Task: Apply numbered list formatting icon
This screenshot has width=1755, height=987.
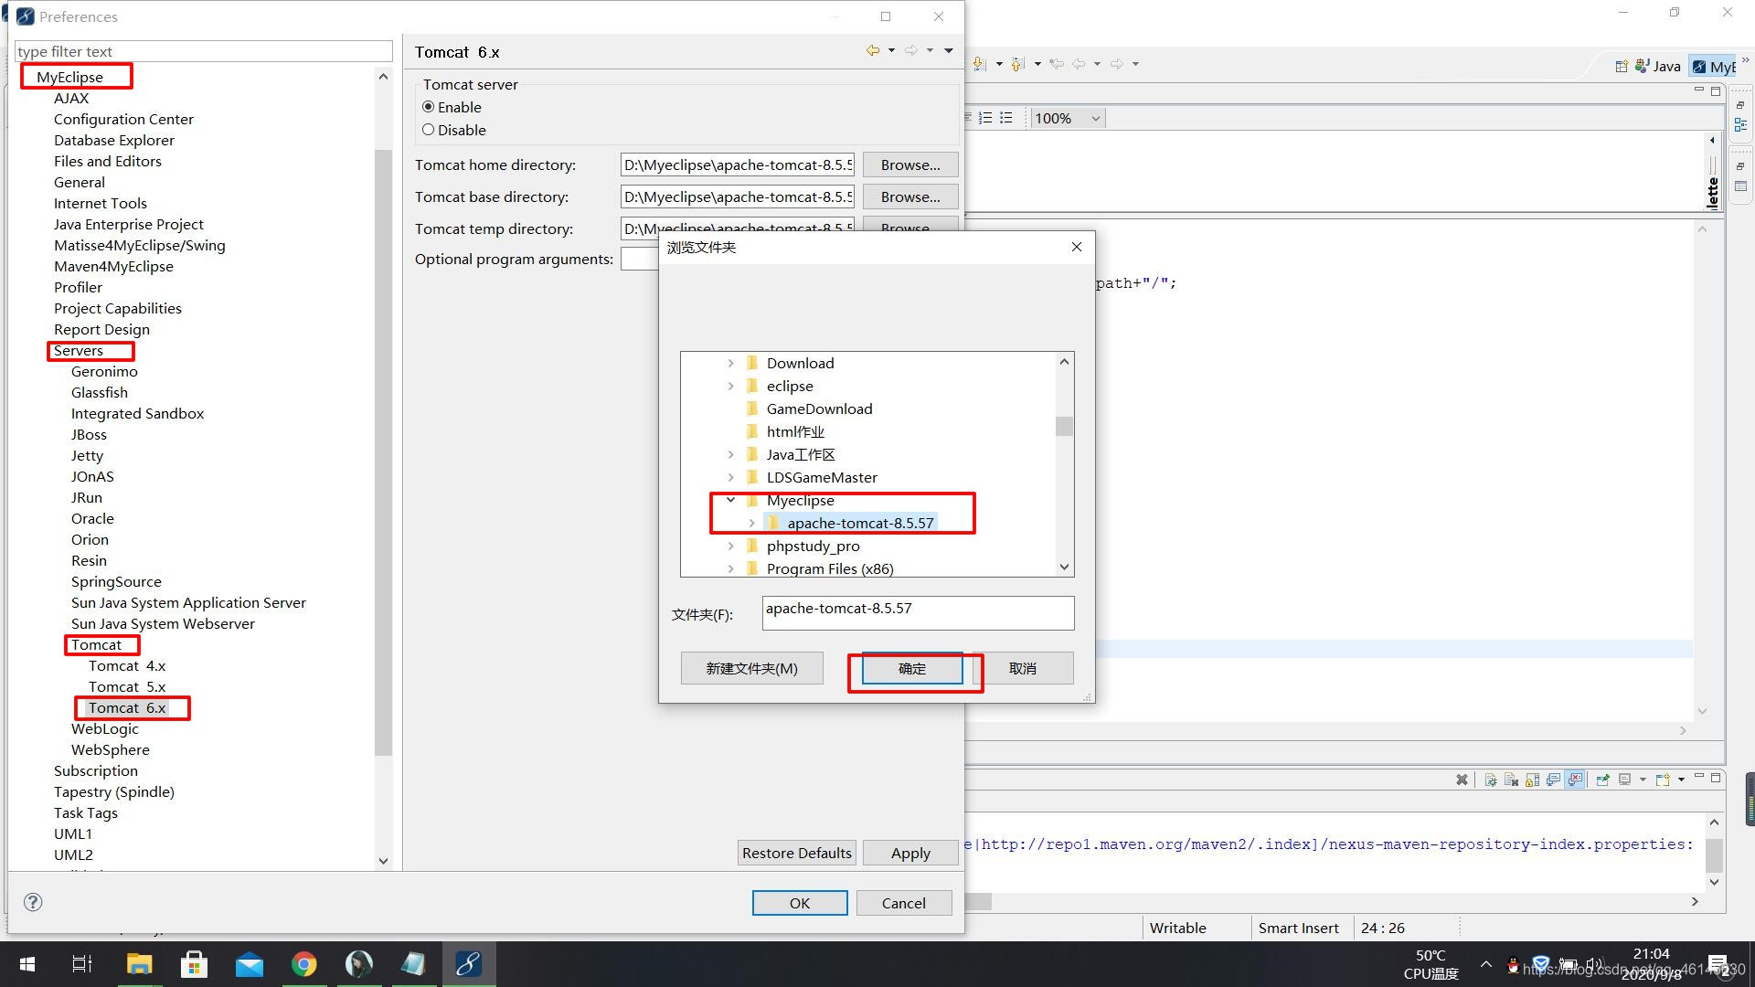Action: 985,118
